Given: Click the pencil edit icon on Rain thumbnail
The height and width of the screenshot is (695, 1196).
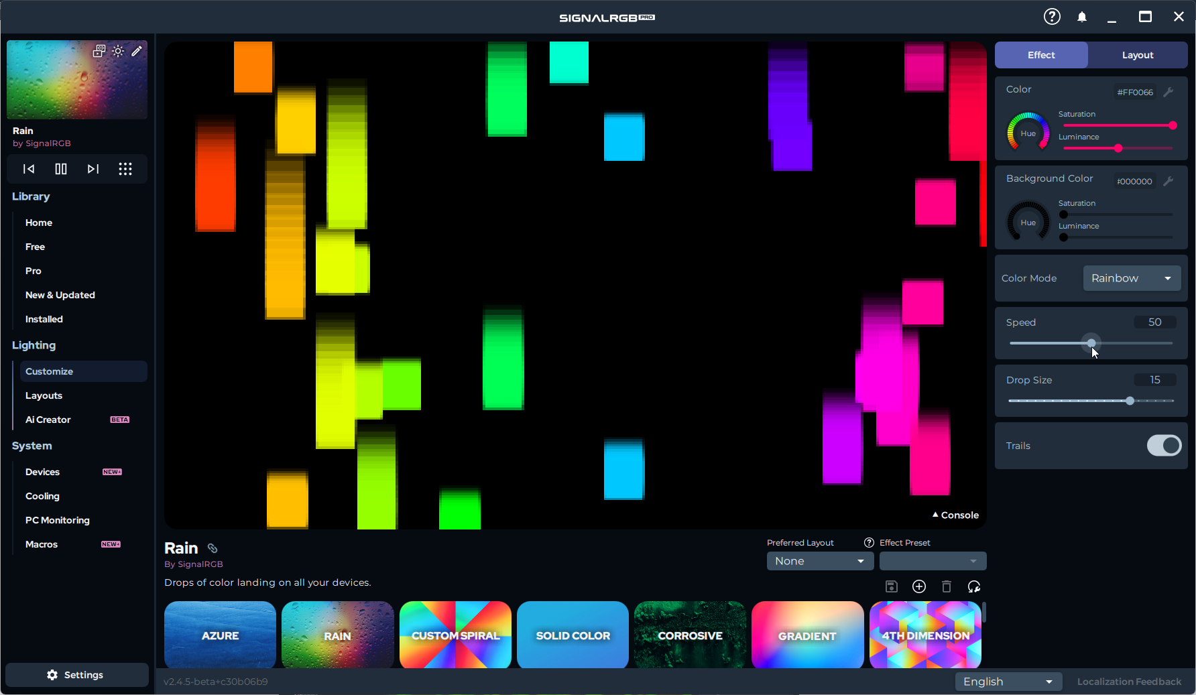Looking at the screenshot, I should pyautogui.click(x=137, y=51).
